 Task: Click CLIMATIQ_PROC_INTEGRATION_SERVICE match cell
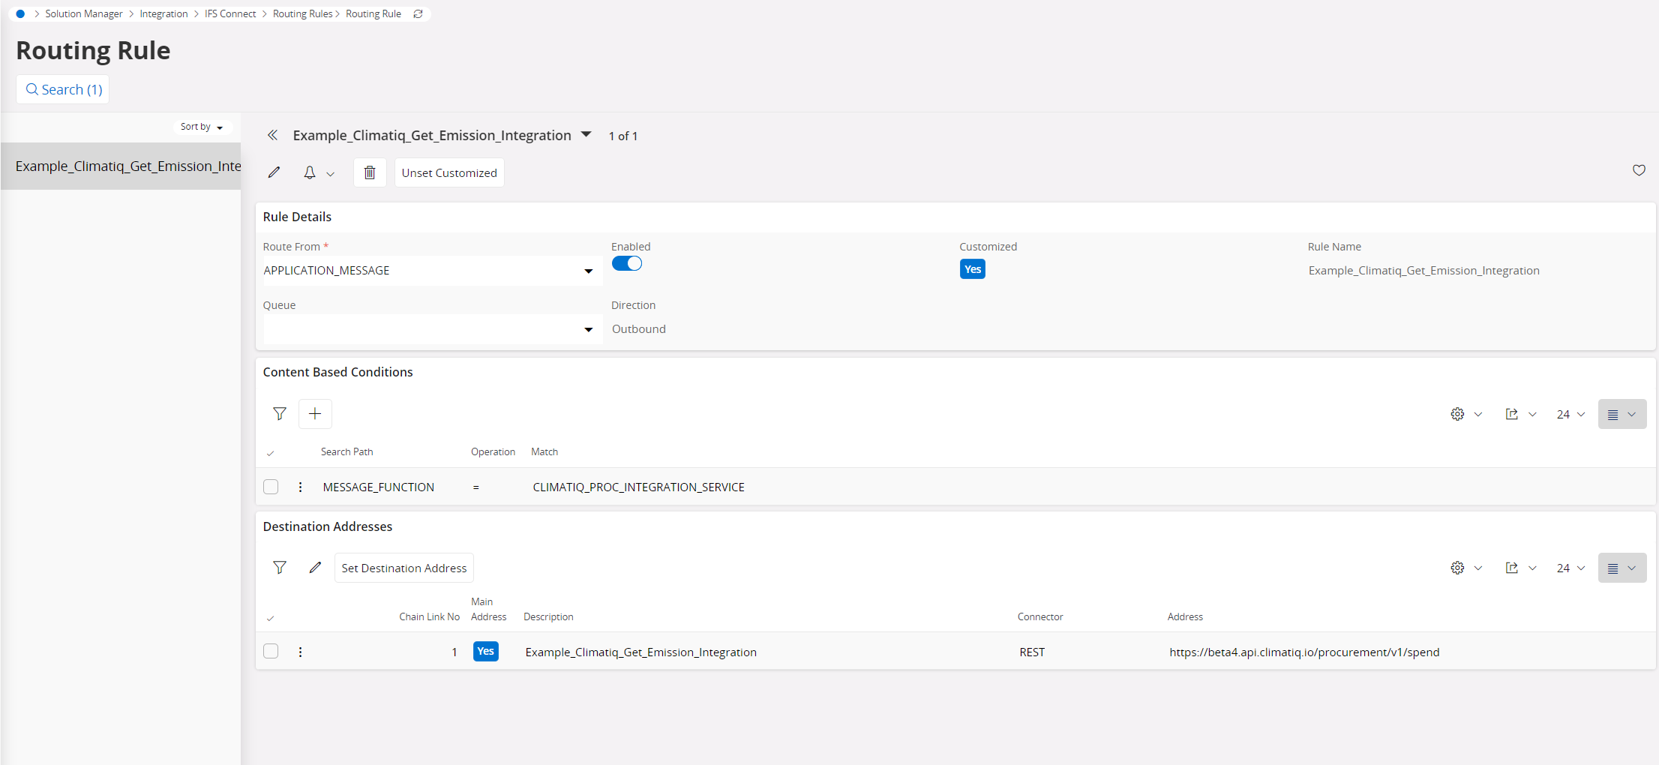point(638,487)
